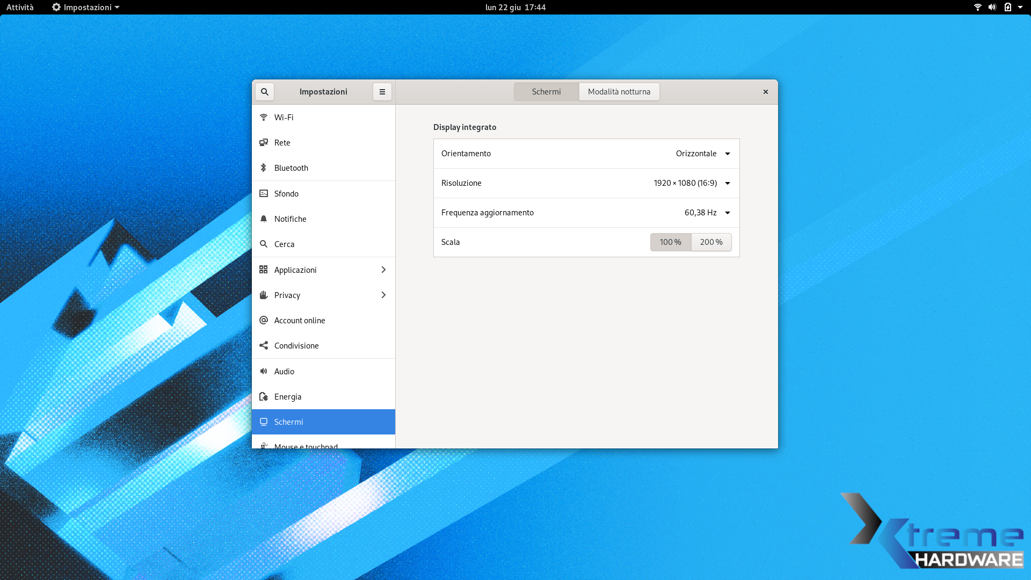Expand the Applicazioni submenu chevron
The image size is (1031, 580).
click(383, 270)
